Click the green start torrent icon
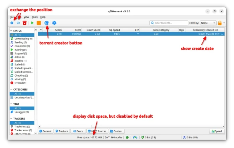The width and height of the screenshot is (234, 148). [32, 23]
